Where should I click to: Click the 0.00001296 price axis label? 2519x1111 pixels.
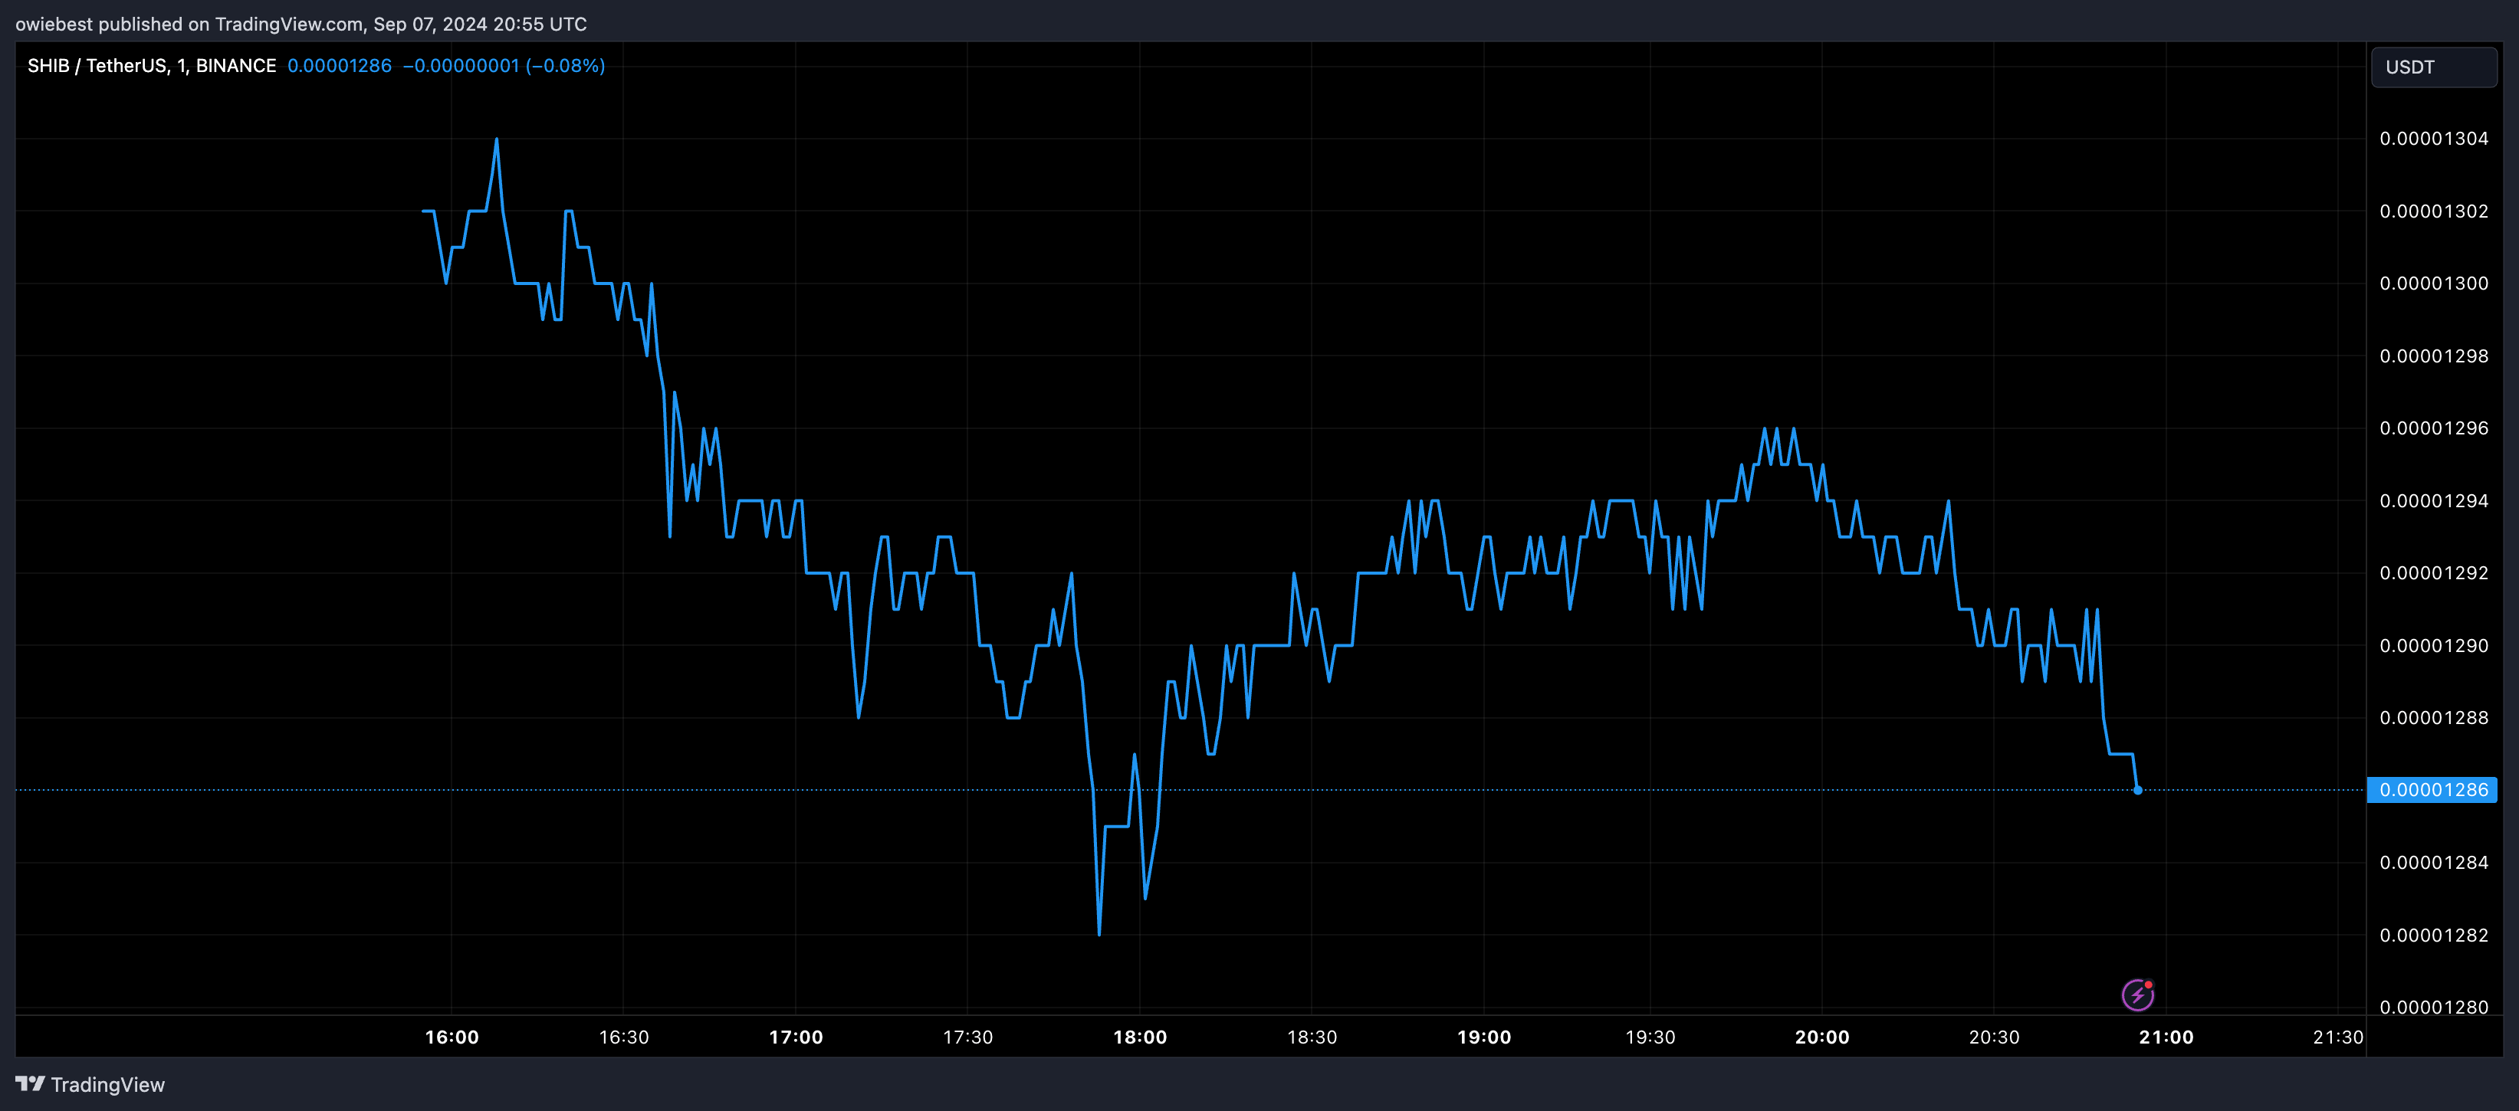click(x=2434, y=428)
